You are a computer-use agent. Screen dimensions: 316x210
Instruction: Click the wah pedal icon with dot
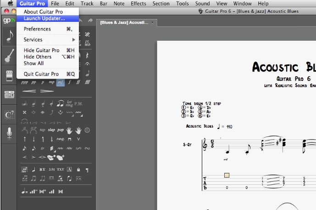(51, 157)
